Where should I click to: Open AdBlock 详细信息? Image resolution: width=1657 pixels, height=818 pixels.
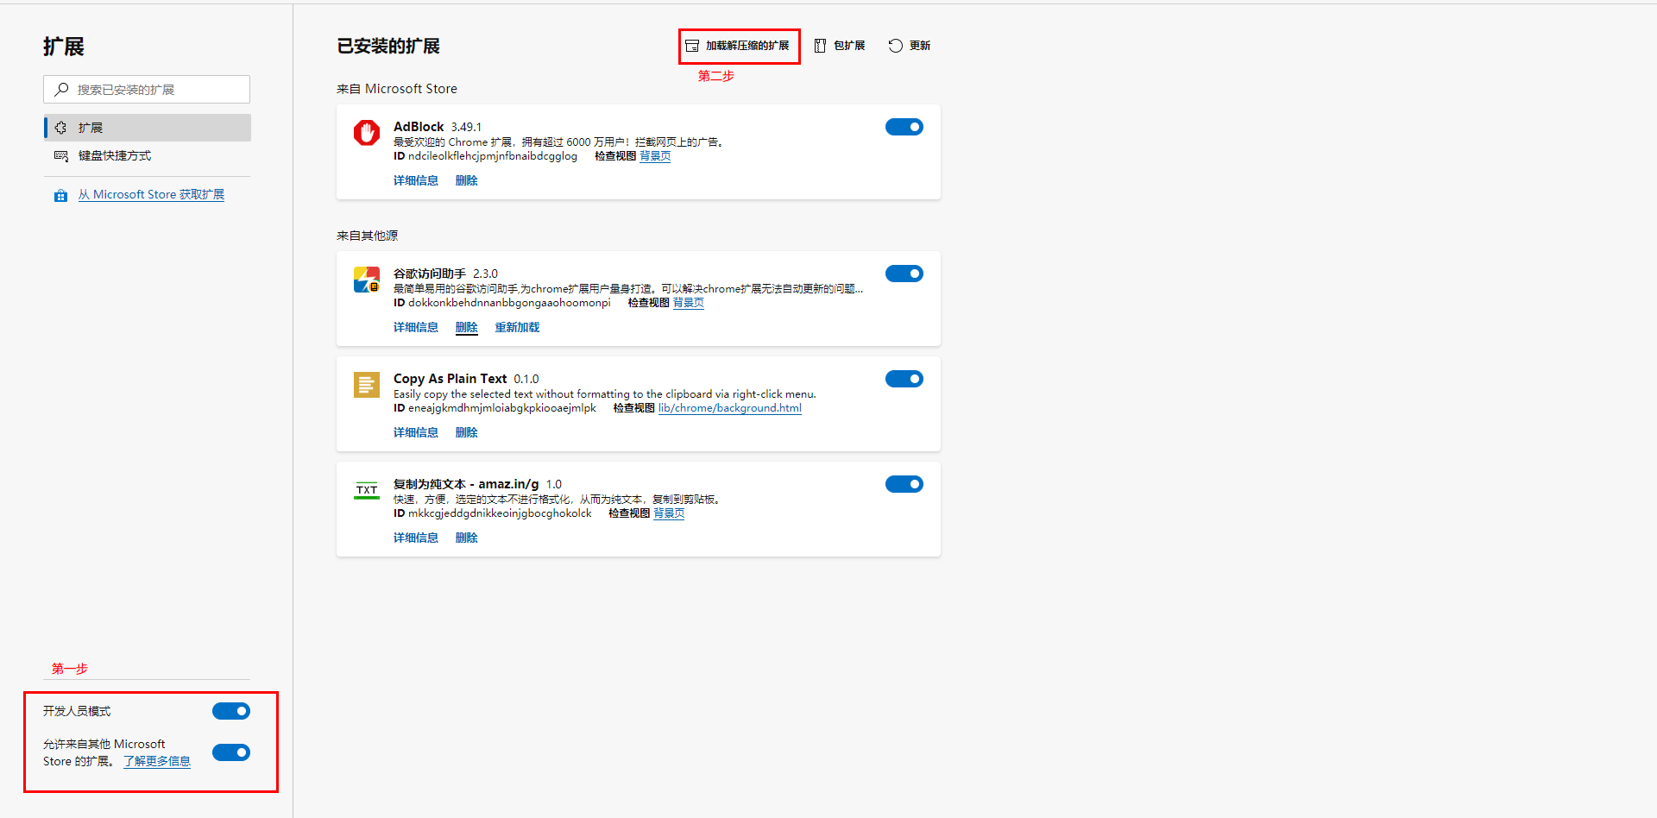416,180
